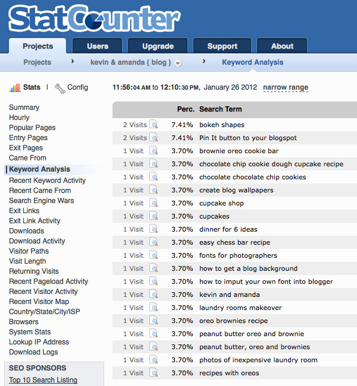Click Top 10 Search Listing sponsor link
The image size is (357, 386).
[43, 380]
